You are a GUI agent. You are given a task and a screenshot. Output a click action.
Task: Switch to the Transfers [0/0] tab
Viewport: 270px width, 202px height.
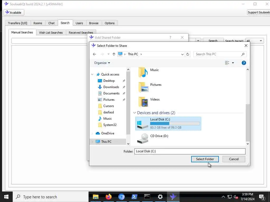pyautogui.click(x=18, y=23)
